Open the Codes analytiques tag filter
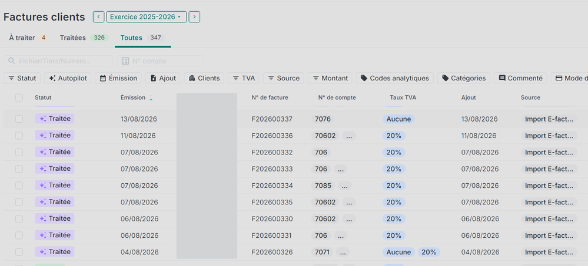The image size is (588, 266). coord(394,78)
